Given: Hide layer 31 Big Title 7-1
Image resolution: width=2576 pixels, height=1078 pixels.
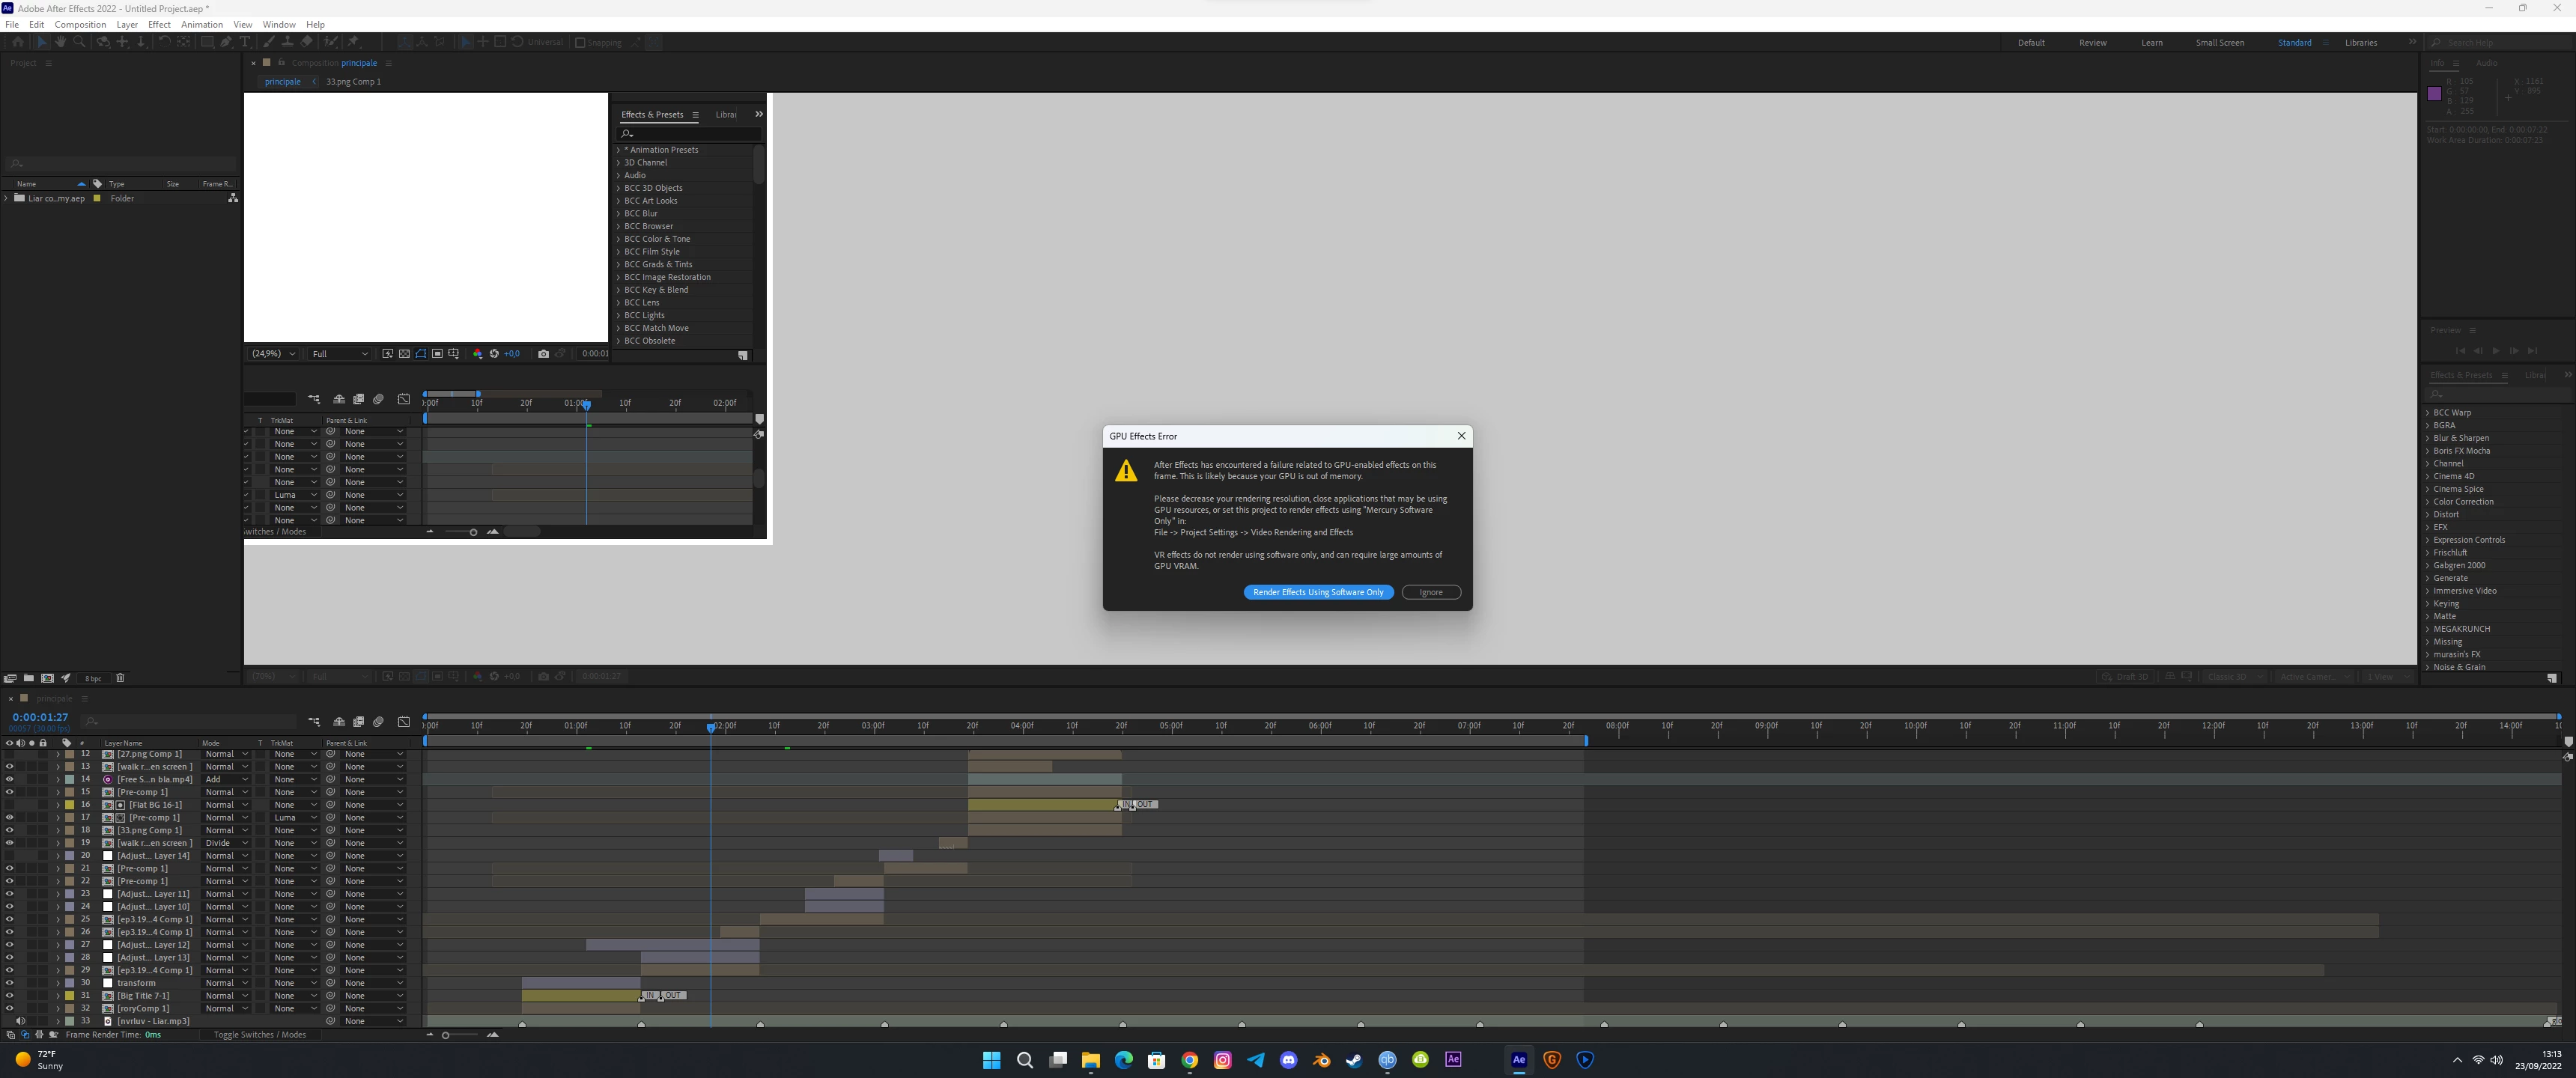Looking at the screenshot, I should (9, 996).
